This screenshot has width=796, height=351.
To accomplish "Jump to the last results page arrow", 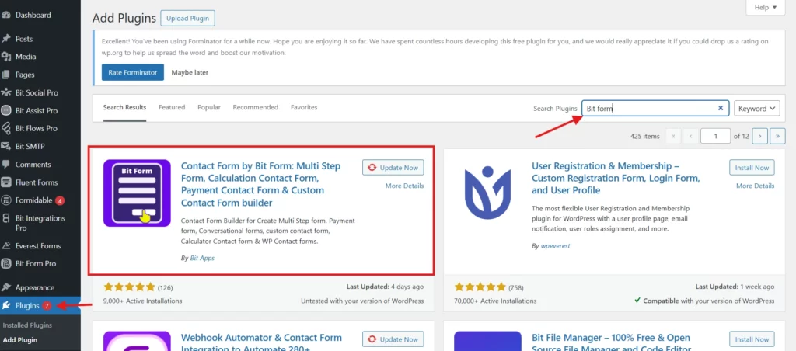I will (777, 136).
